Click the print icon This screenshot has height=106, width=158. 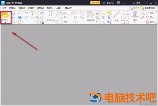(14, 17)
